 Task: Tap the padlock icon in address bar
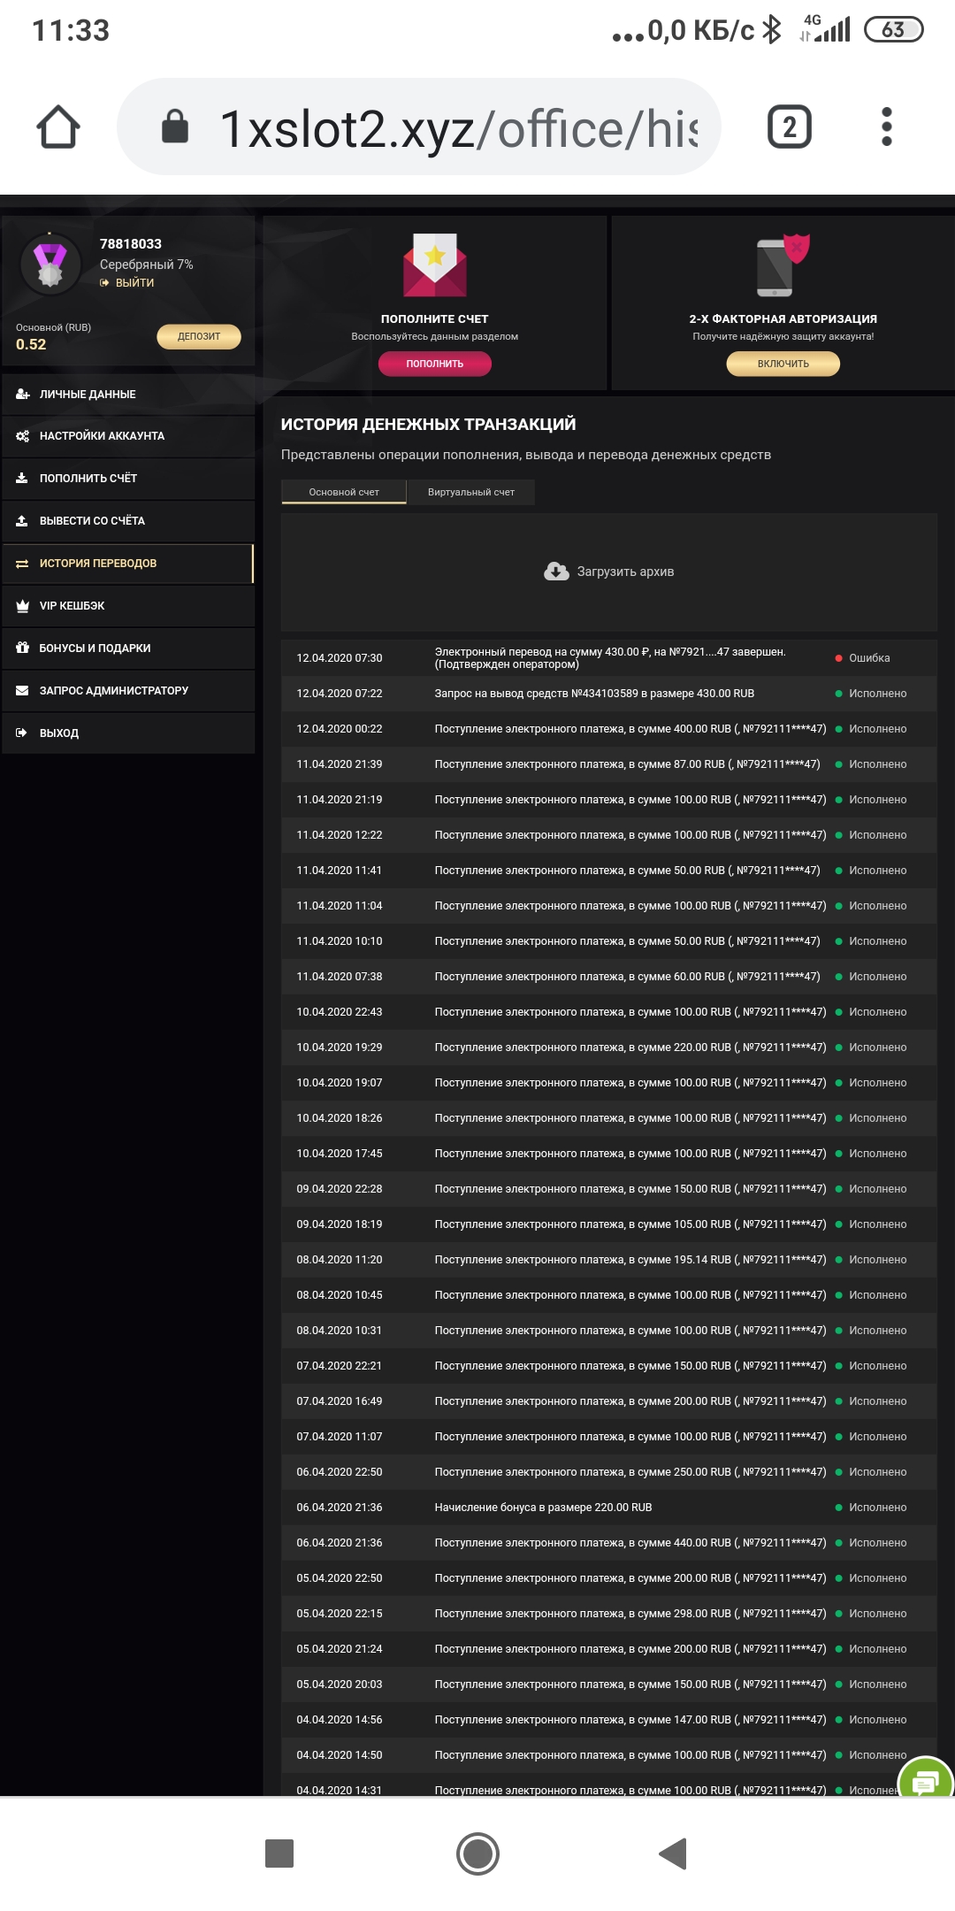tap(175, 127)
